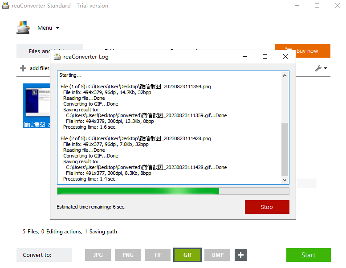The width and height of the screenshot is (346, 268).
Task: Click the Buy now button
Action: (302, 51)
